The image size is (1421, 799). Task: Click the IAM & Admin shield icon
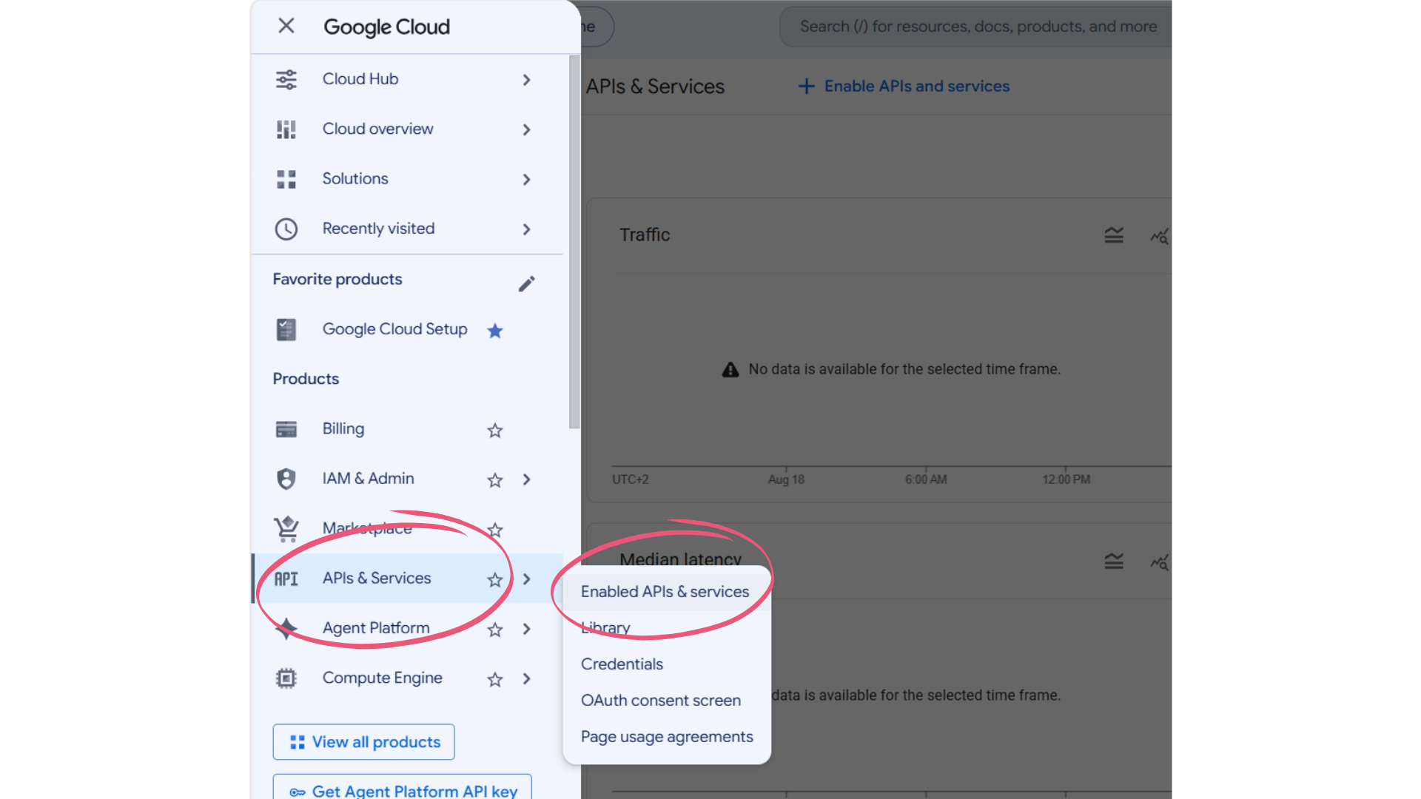pos(286,479)
